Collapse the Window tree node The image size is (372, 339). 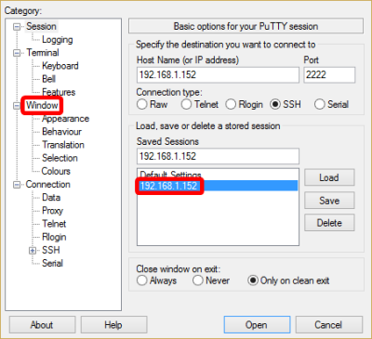pyautogui.click(x=17, y=106)
